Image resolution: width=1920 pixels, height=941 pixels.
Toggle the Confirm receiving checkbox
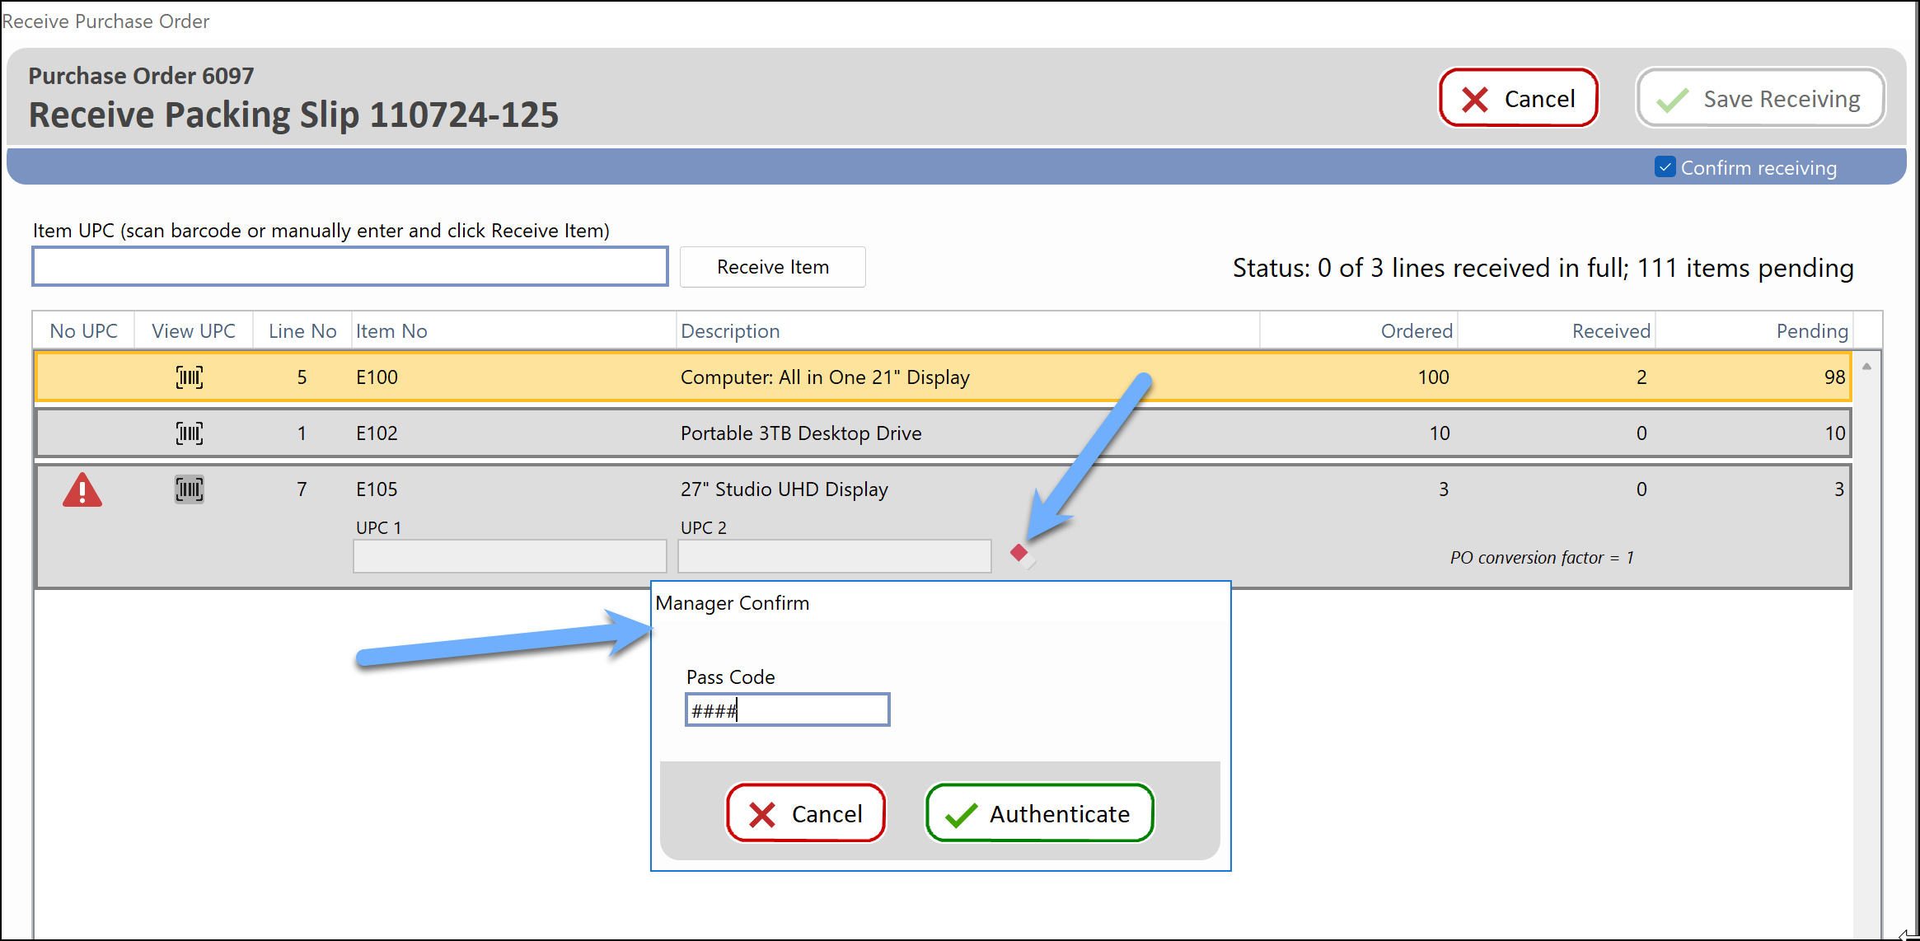(x=1665, y=167)
